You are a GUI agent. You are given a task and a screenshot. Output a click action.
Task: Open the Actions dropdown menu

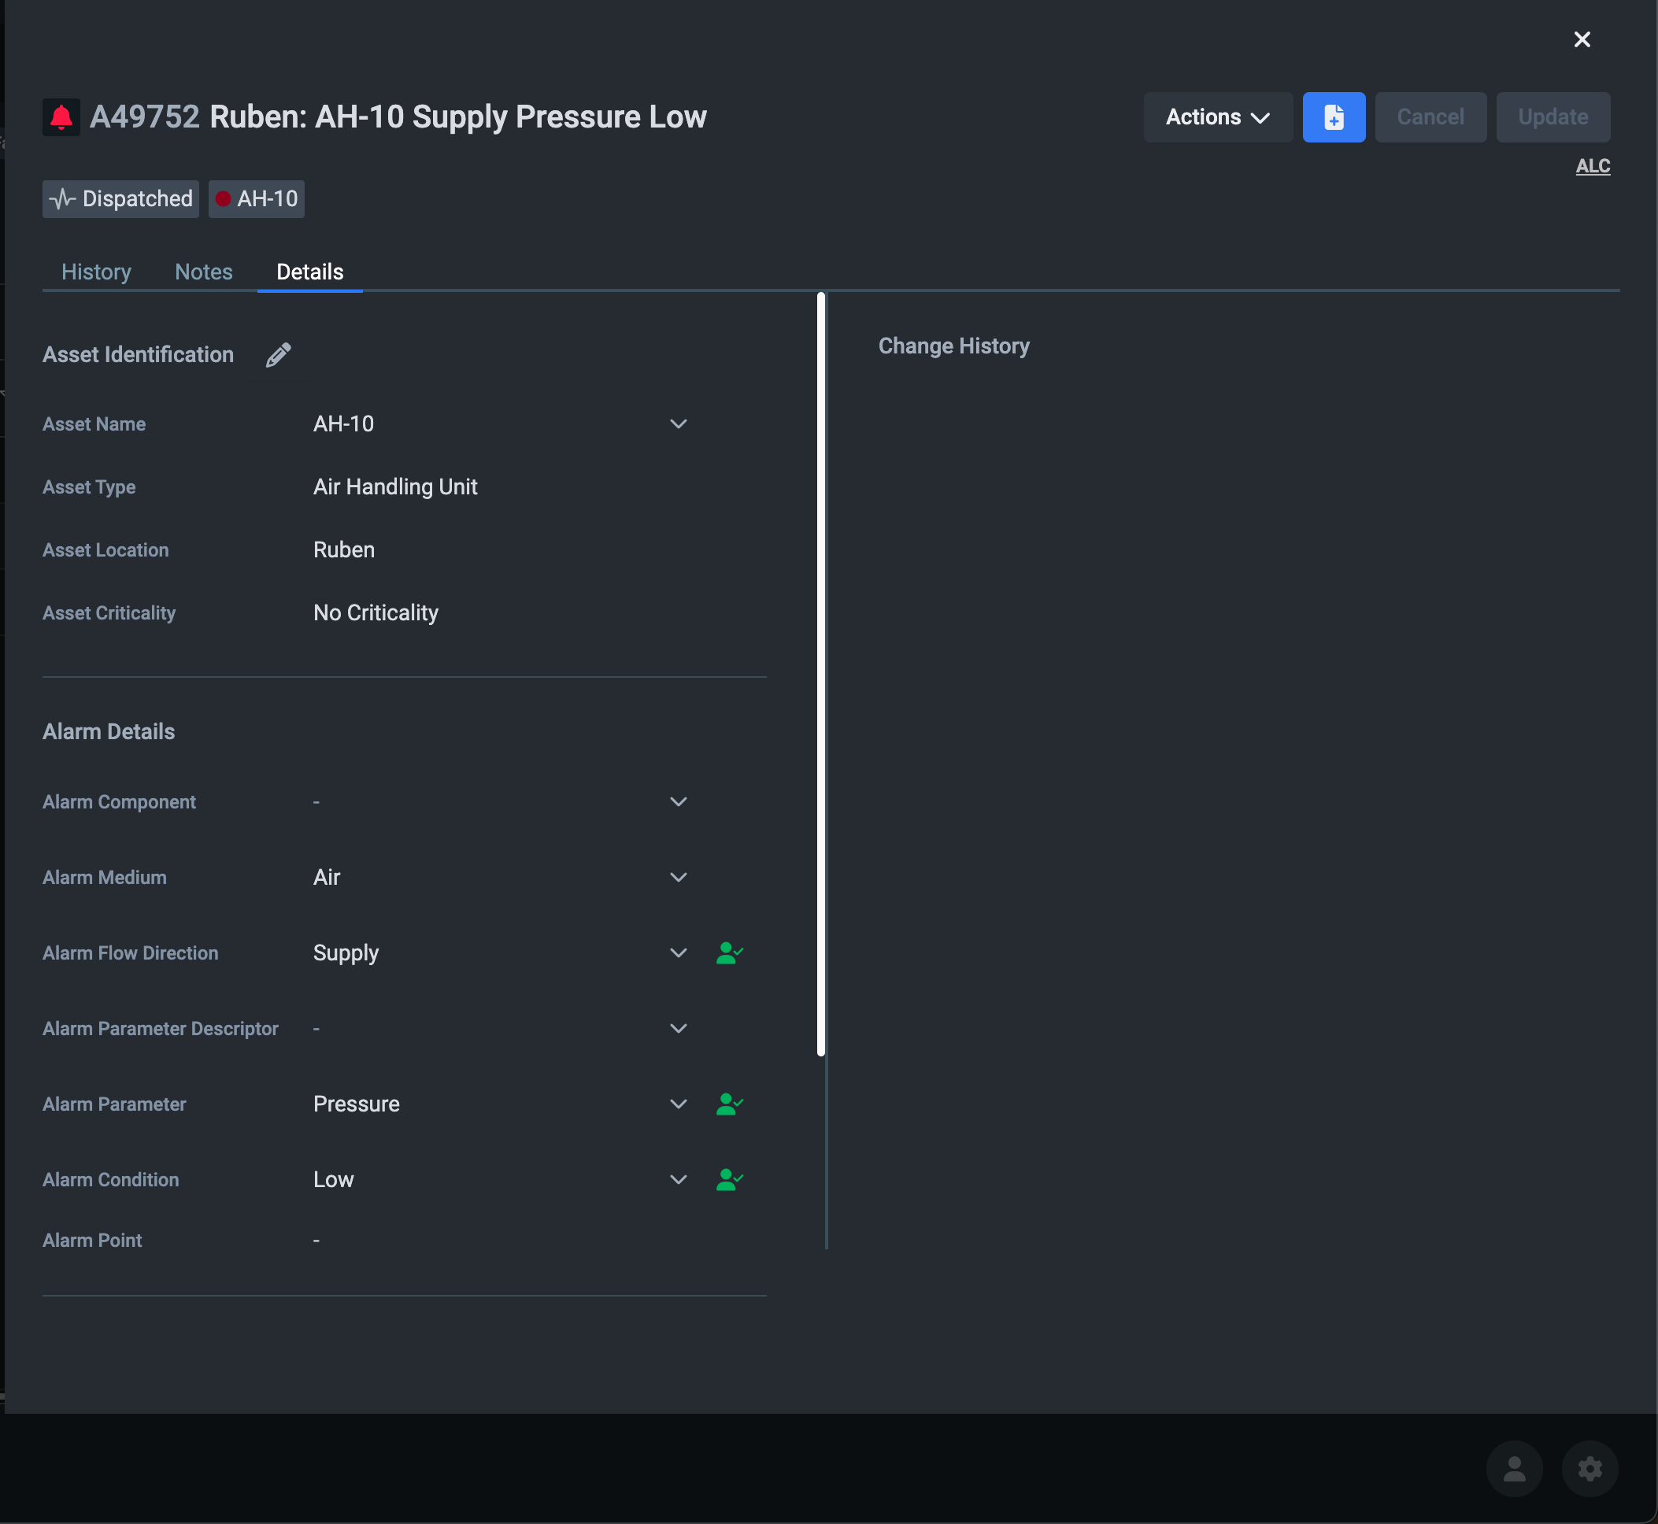(1216, 117)
